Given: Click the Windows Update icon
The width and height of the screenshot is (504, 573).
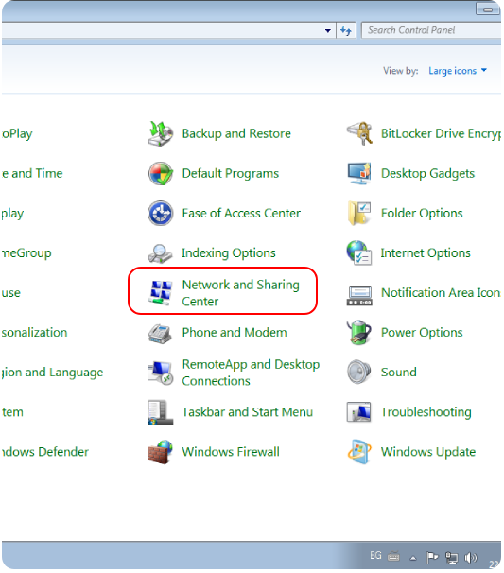Looking at the screenshot, I should point(359,452).
